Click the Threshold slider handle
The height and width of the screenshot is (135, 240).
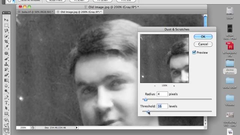pos(148,112)
